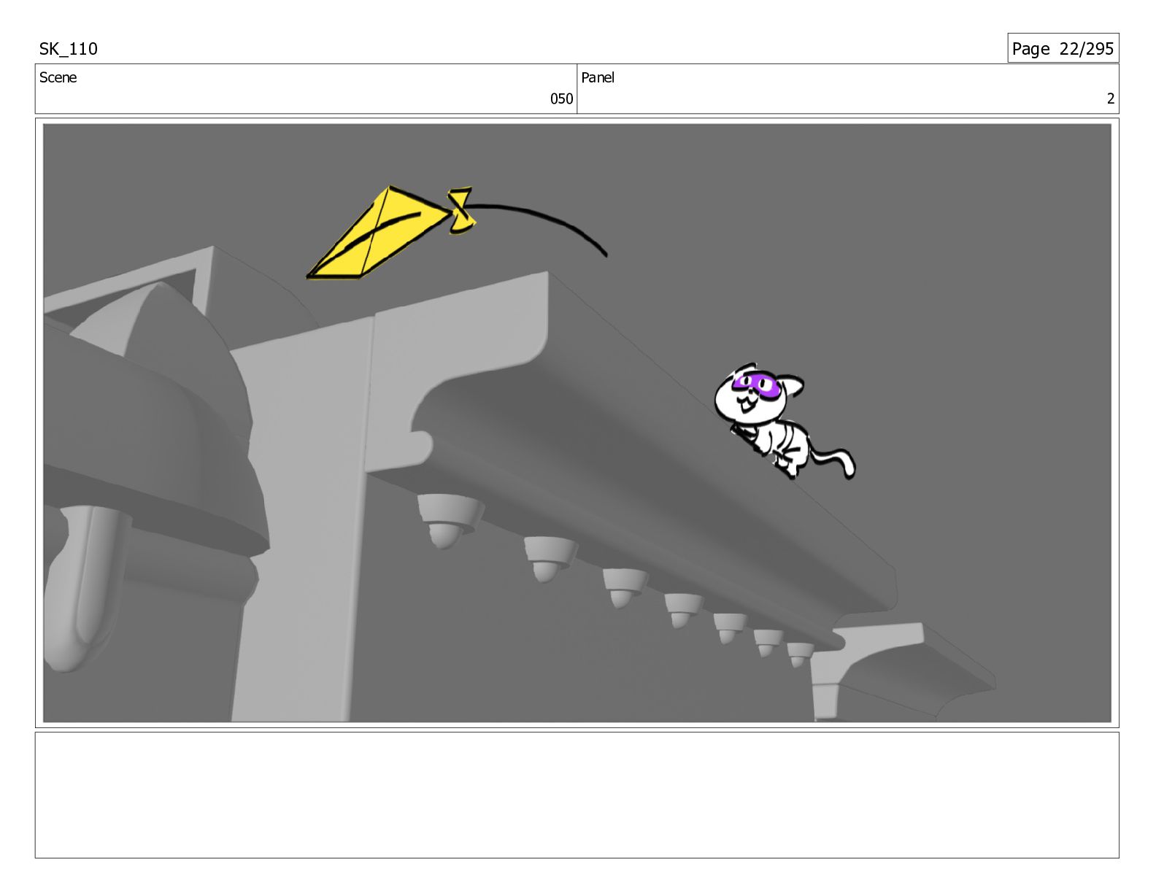Click the SK_110 title text
This screenshot has height=893, width=1156.
(x=68, y=49)
